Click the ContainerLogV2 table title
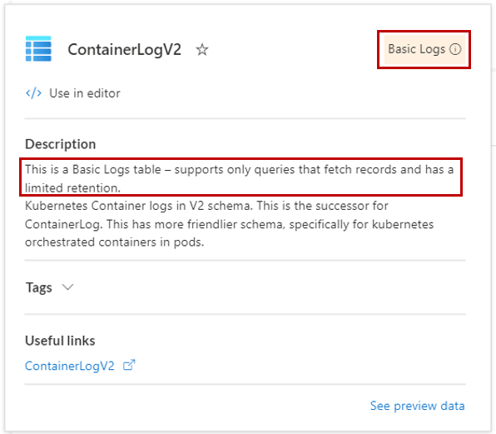 pos(124,50)
